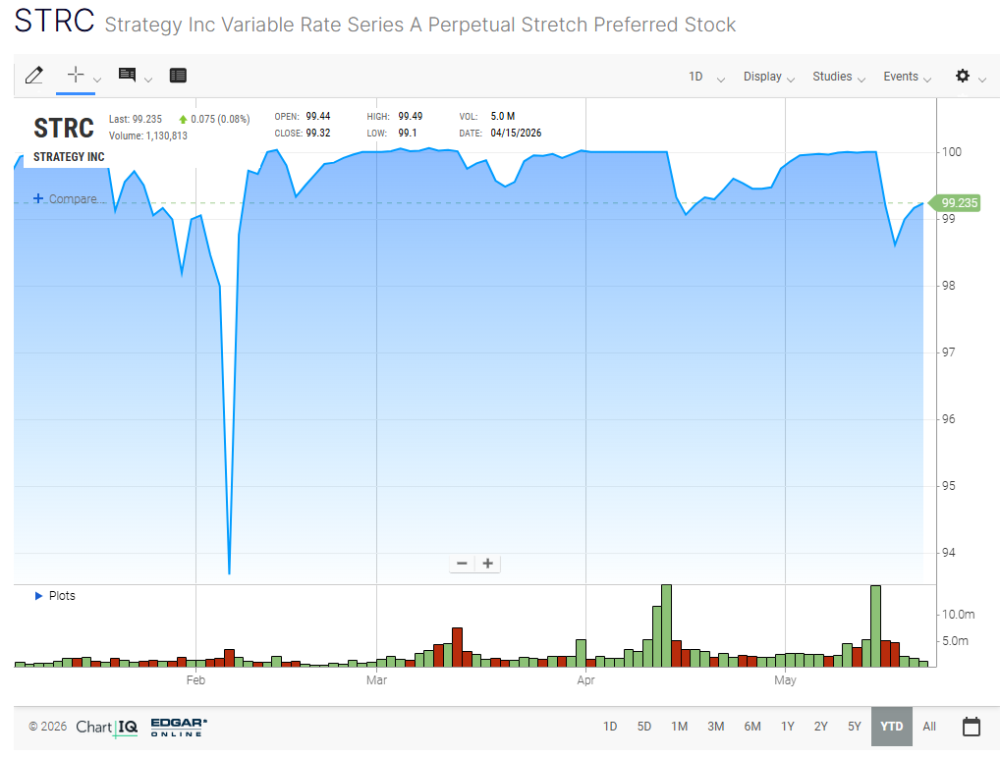Select the crosshair cursor tool
The width and height of the screenshot is (1000, 758).
pos(76,75)
